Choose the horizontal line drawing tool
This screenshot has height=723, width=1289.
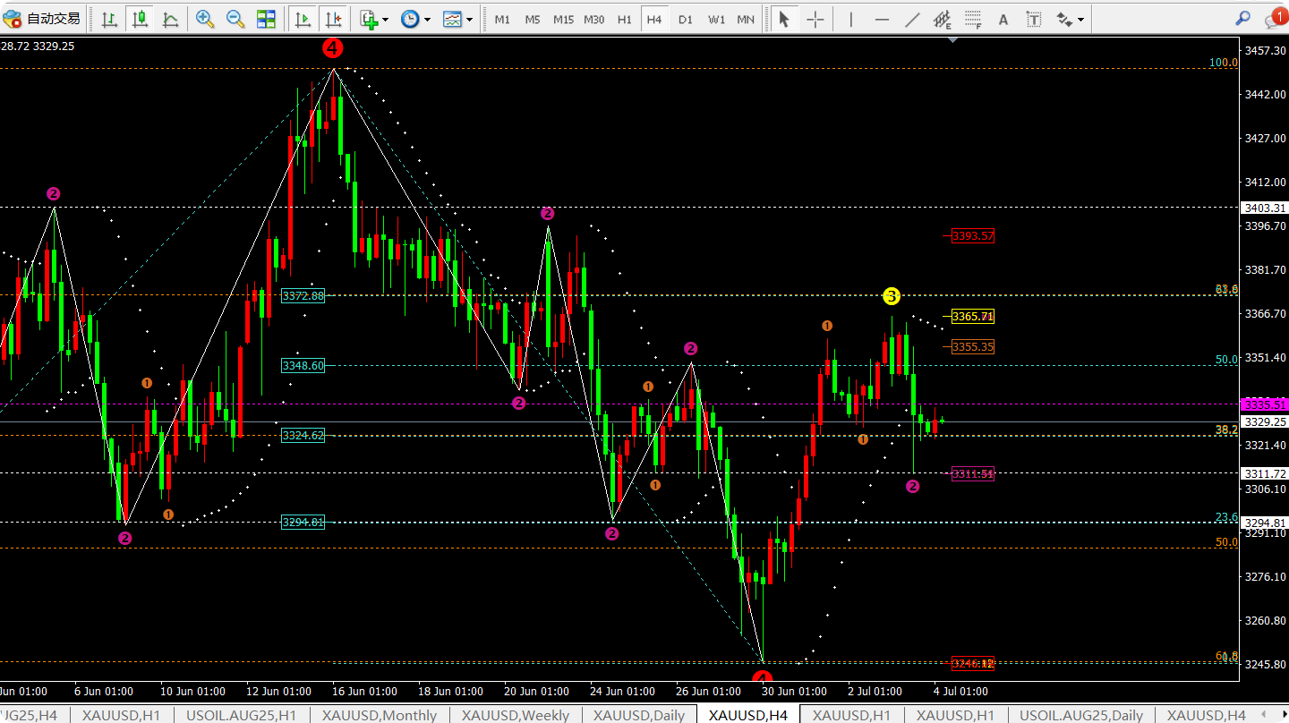(882, 19)
